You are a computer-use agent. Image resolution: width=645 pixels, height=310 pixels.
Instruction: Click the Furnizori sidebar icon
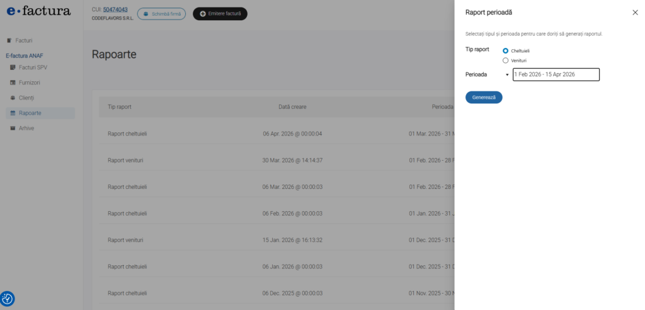(13, 83)
